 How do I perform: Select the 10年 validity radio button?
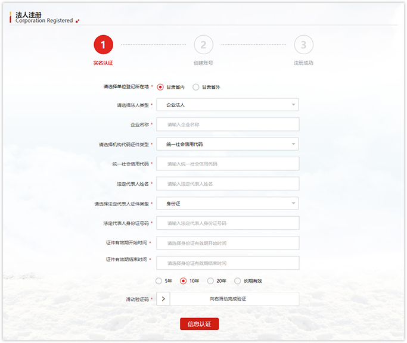tap(184, 281)
